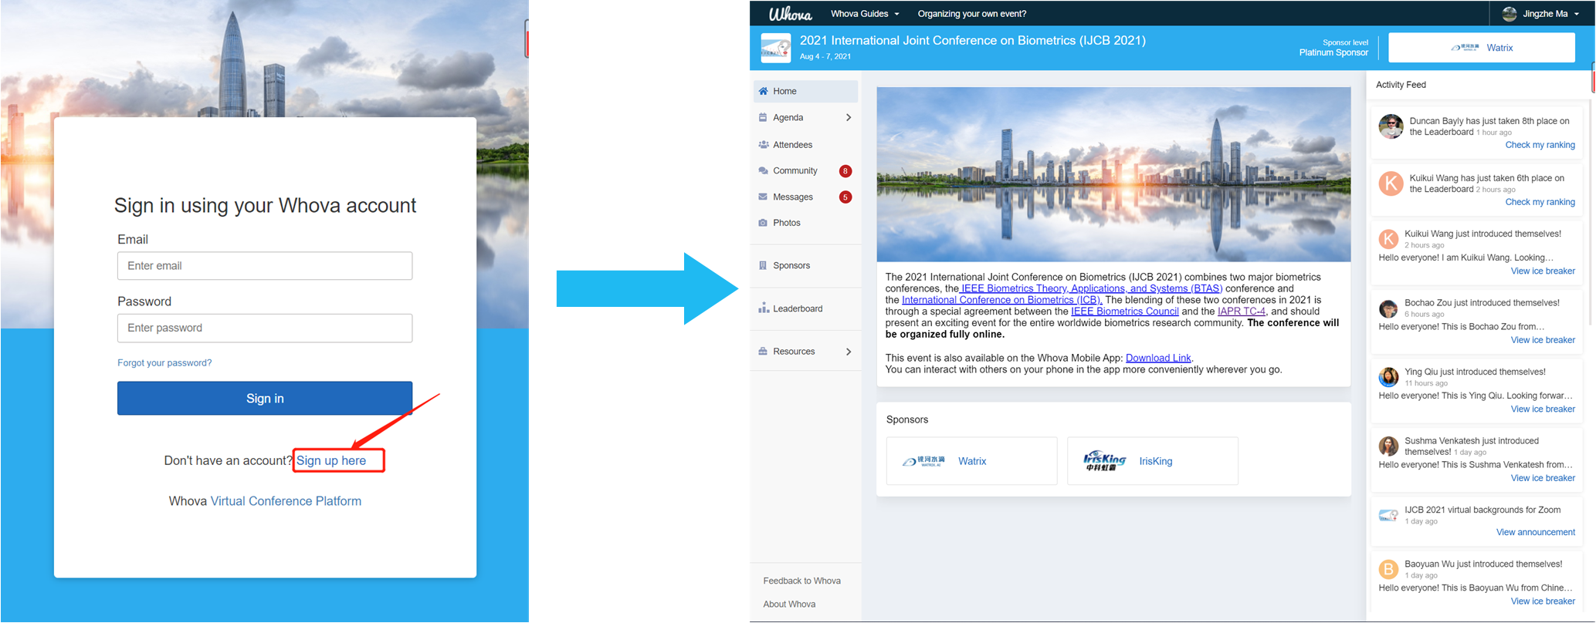The height and width of the screenshot is (623, 1596).
Task: Open the Download Link for mobile app
Action: (x=1158, y=358)
